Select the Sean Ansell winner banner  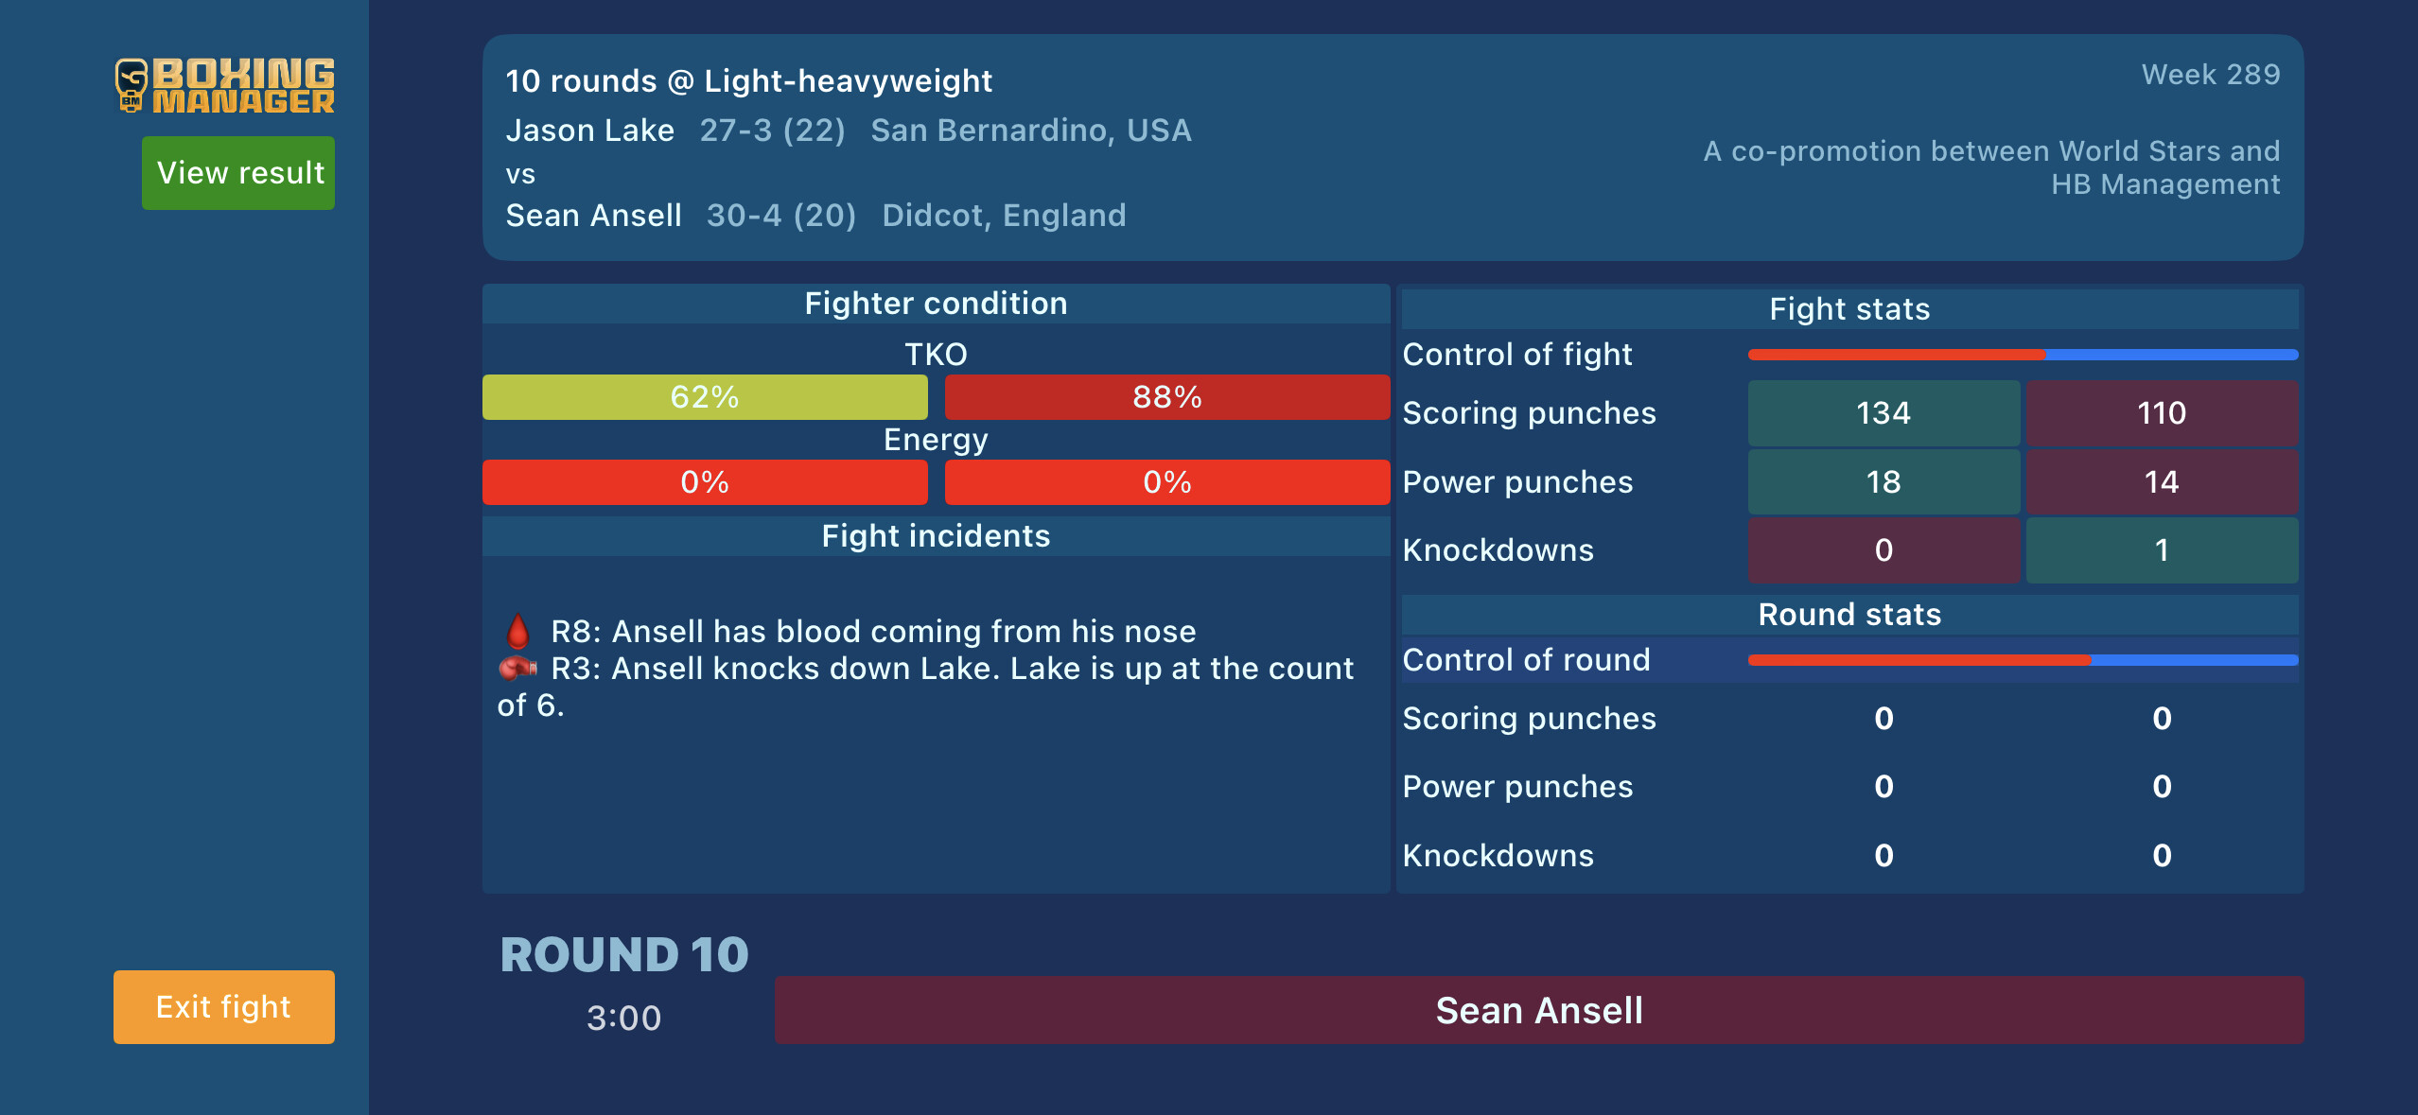1538,1010
